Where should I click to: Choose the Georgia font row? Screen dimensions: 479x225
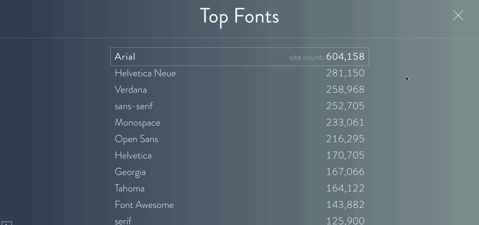239,172
